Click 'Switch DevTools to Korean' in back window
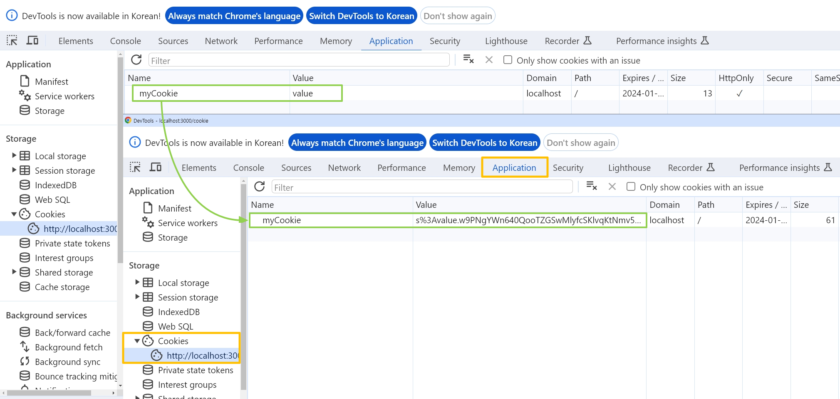Image resolution: width=840 pixels, height=399 pixels. pos(362,16)
